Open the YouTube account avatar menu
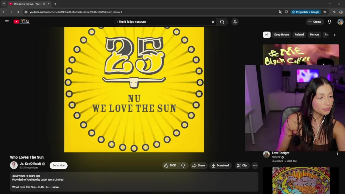 [340, 22]
